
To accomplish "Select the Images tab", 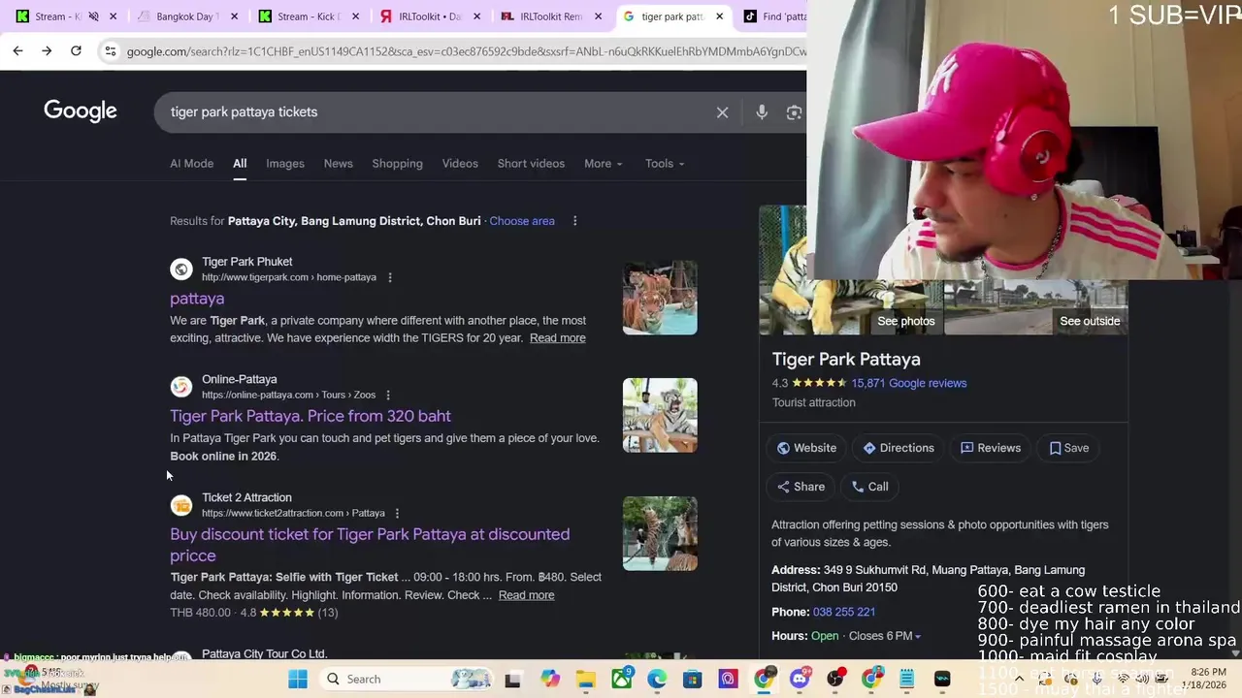I will (285, 164).
